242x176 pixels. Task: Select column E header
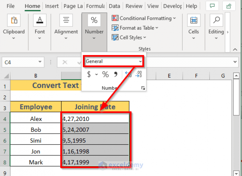click(169, 76)
